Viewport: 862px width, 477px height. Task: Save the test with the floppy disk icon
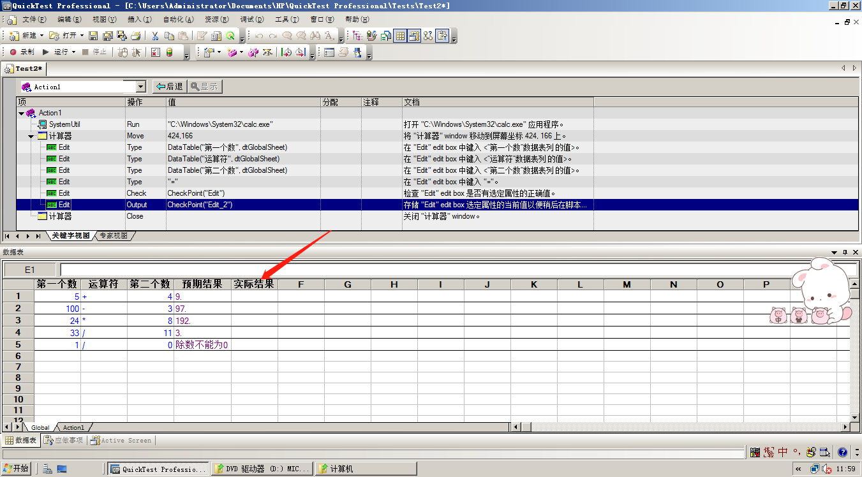[x=93, y=36]
